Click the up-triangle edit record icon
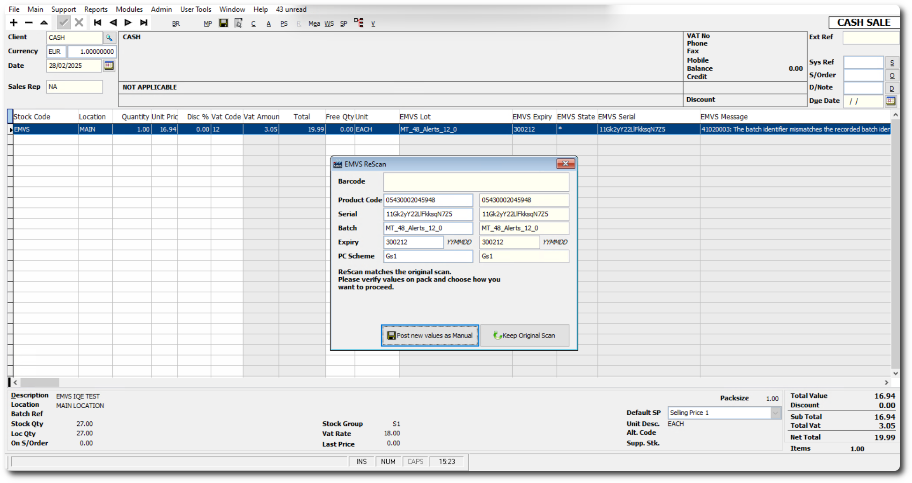Image resolution: width=912 pixels, height=483 pixels. (44, 22)
